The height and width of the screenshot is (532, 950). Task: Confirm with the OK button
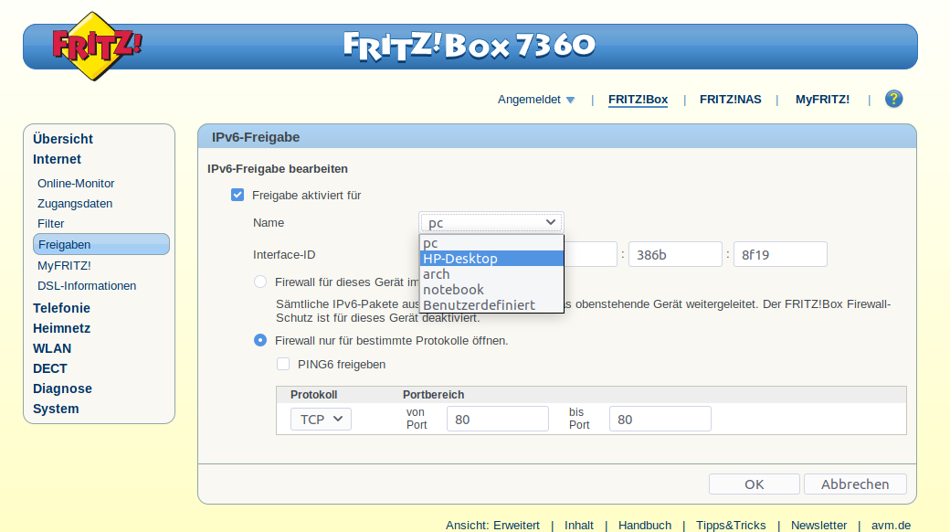point(755,484)
